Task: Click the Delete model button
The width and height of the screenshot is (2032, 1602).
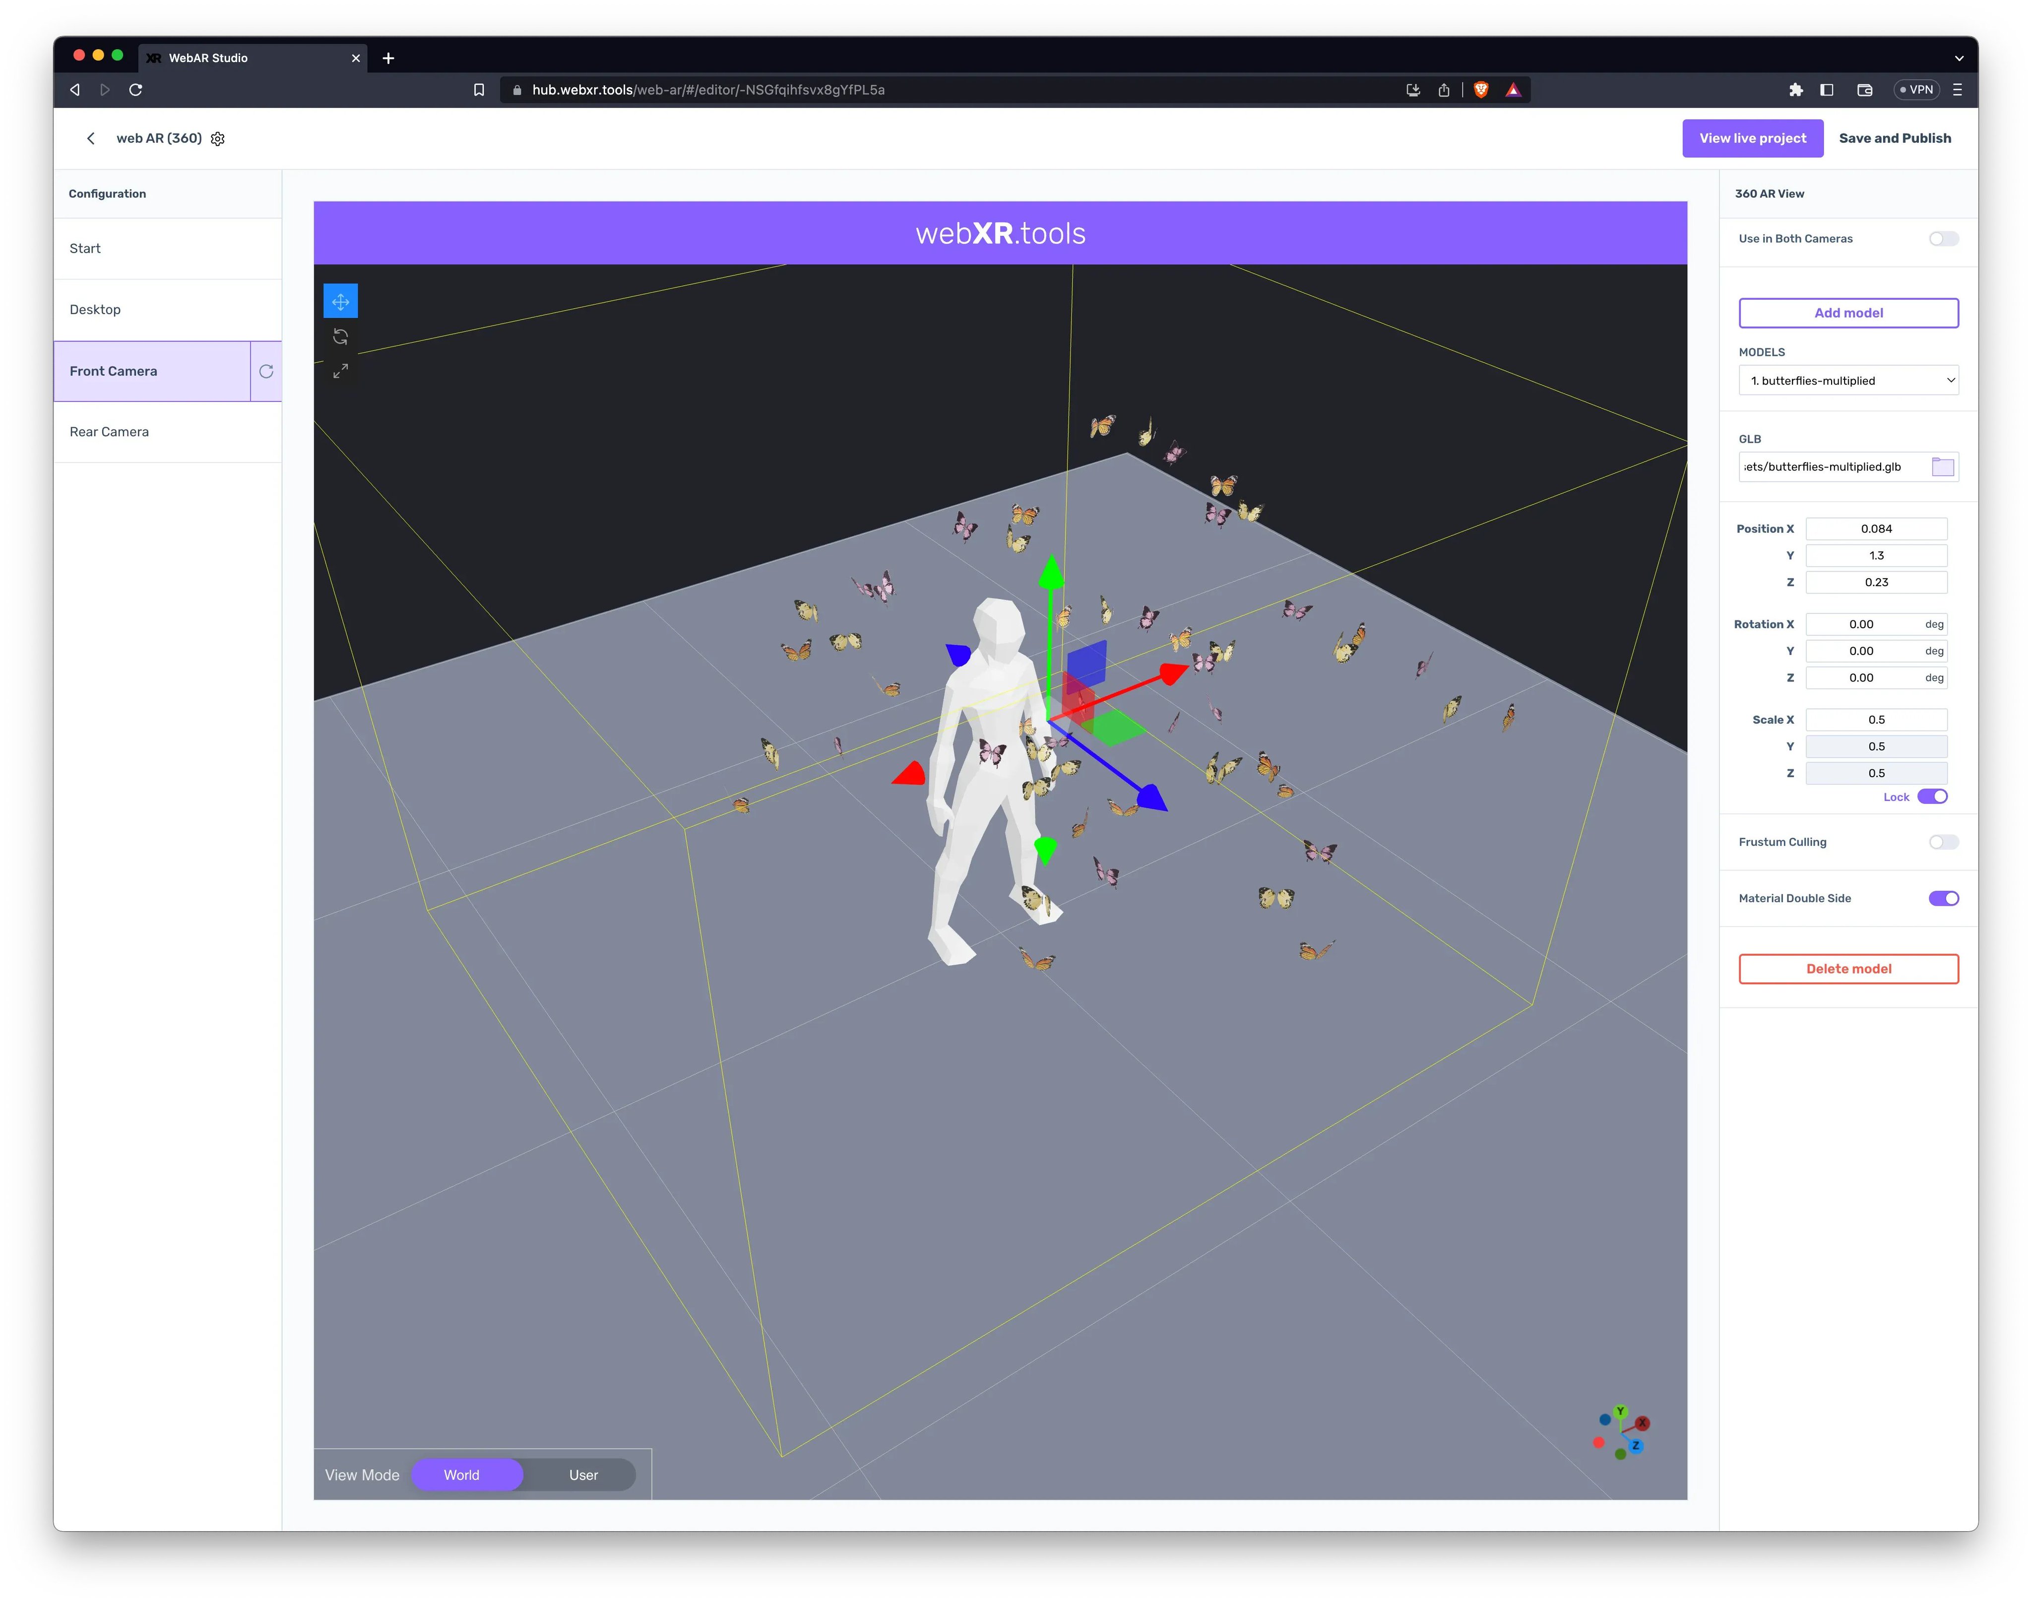Action: [1847, 968]
